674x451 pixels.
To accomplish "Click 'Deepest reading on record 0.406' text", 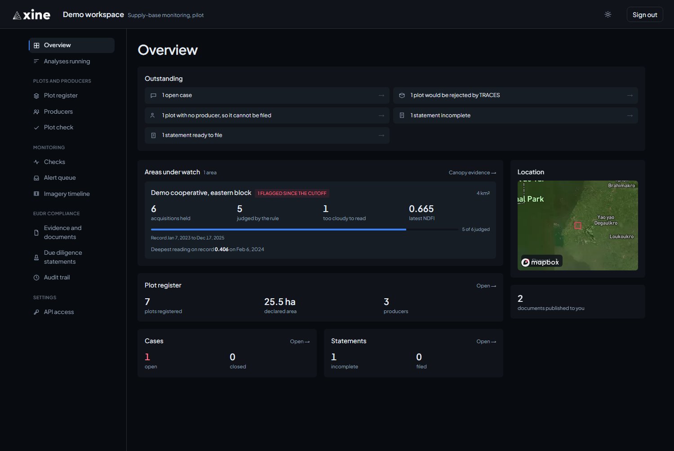I will coord(190,249).
